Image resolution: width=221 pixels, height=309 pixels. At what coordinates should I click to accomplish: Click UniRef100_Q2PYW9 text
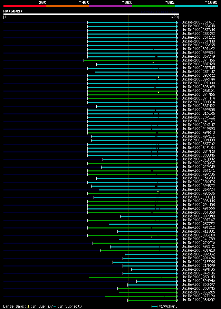pos(198,167)
